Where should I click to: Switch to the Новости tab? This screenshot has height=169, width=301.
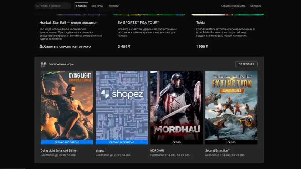click(x=113, y=6)
